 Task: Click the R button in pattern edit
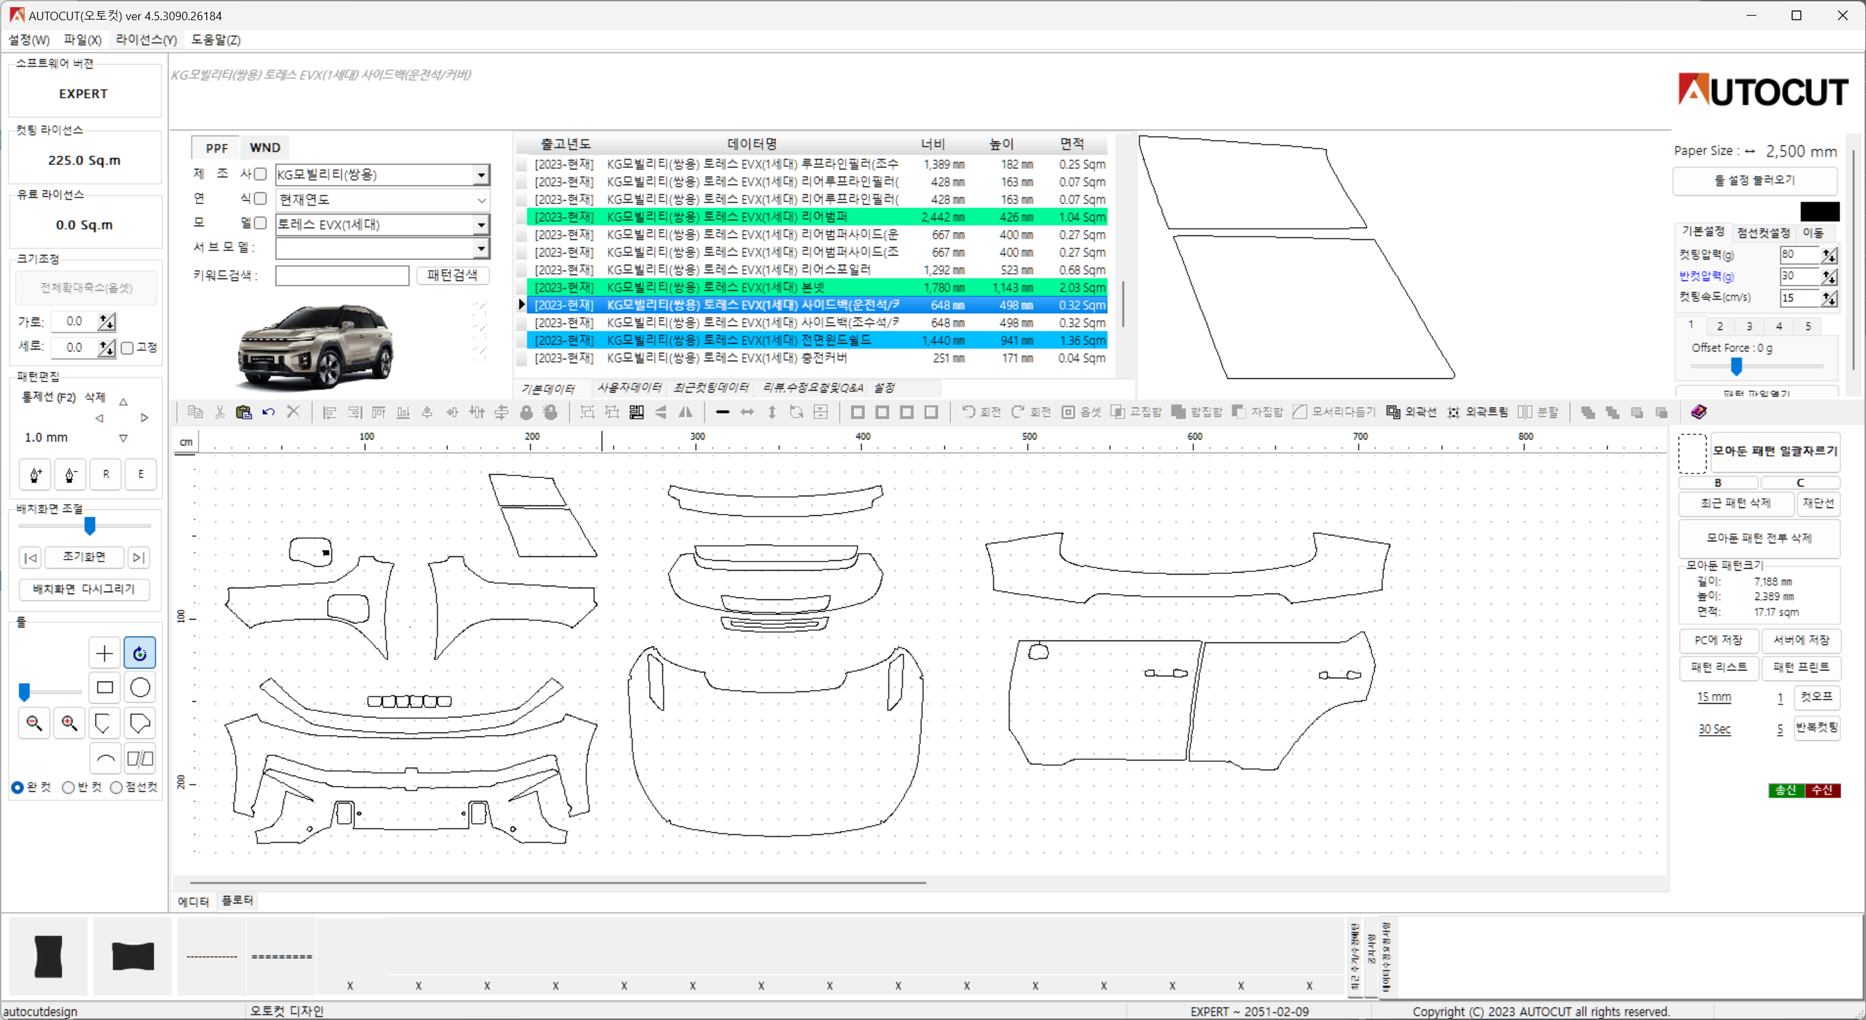(x=106, y=475)
